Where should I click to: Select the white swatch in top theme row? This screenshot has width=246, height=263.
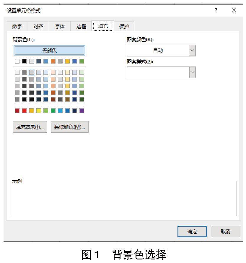(x=17, y=61)
